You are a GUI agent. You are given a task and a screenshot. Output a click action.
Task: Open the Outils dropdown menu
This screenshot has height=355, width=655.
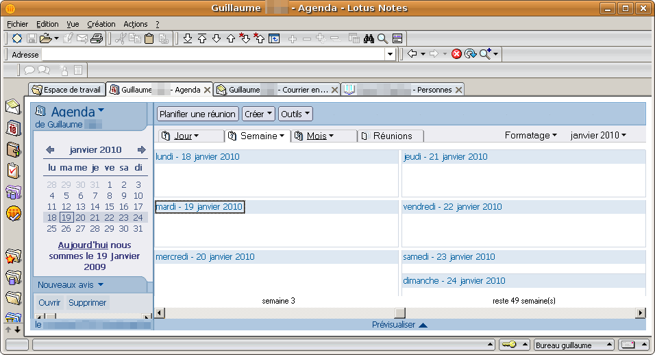295,114
